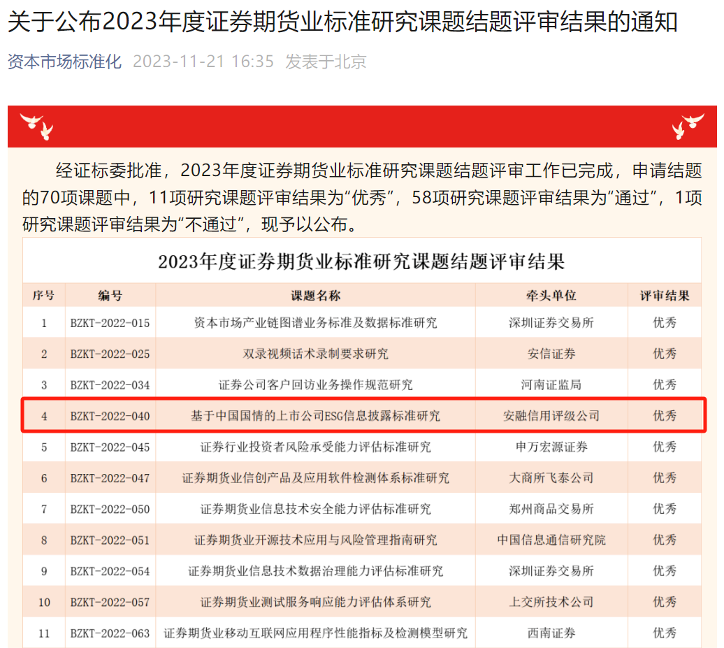
Task: Click the 发表于北京 location text
Action: tap(326, 62)
